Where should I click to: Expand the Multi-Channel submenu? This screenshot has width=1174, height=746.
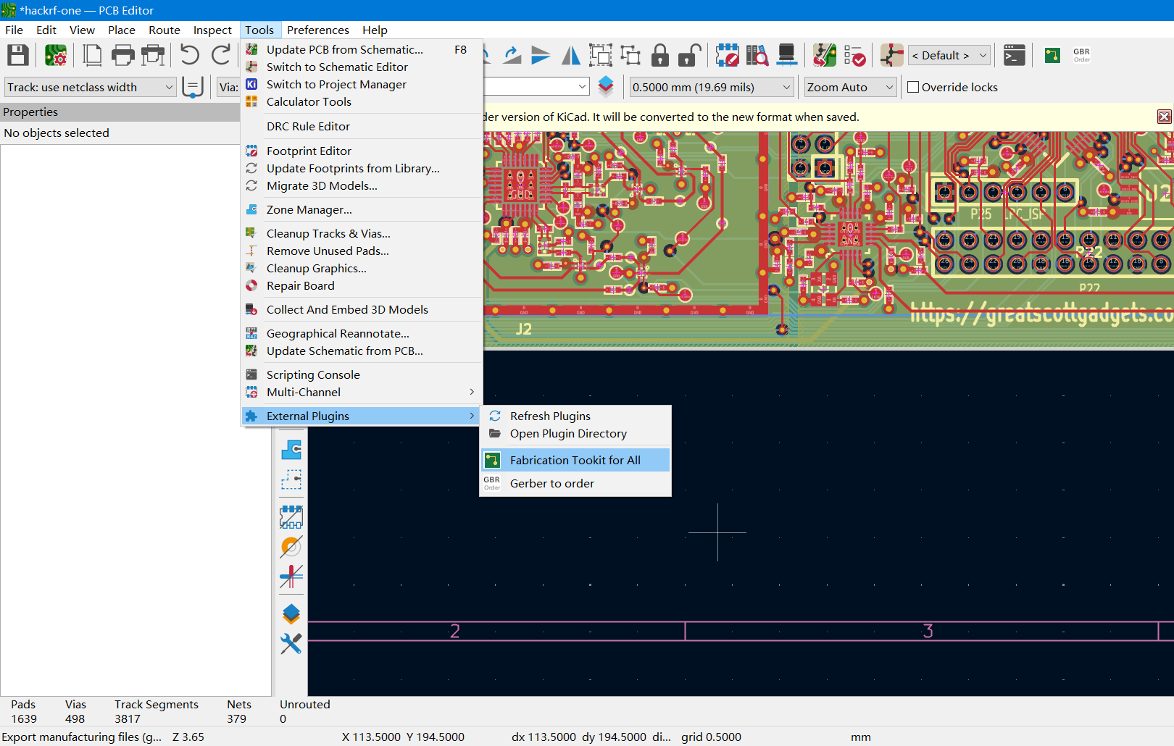pos(362,393)
